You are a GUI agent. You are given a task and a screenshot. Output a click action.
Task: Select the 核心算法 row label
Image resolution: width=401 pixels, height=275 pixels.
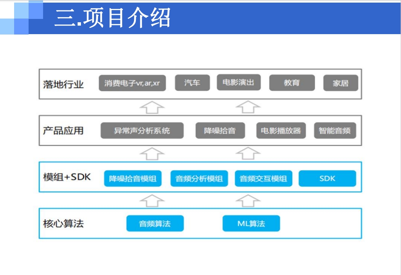click(63, 224)
